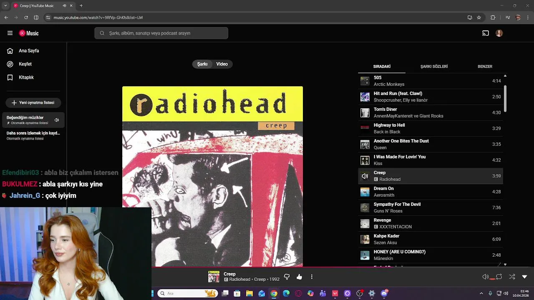Click the Cast to device icon

(486, 33)
